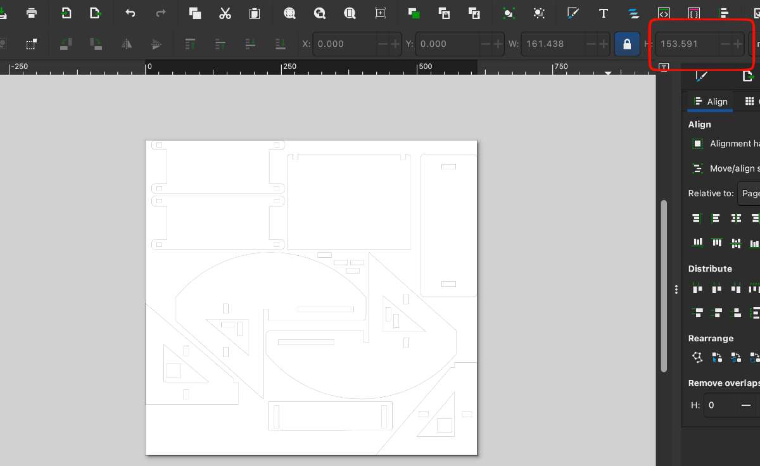Align right edges to anchor's left edge
Screen dimensions: 760x466
coord(697,218)
